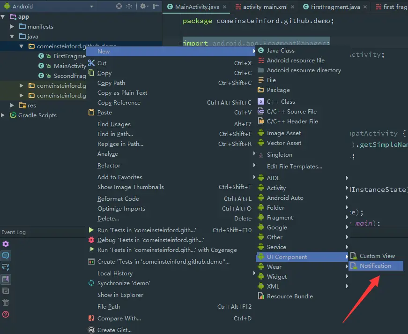The width and height of the screenshot is (408, 334).
Task: Click the hide project panel icon
Action: pos(156,6)
